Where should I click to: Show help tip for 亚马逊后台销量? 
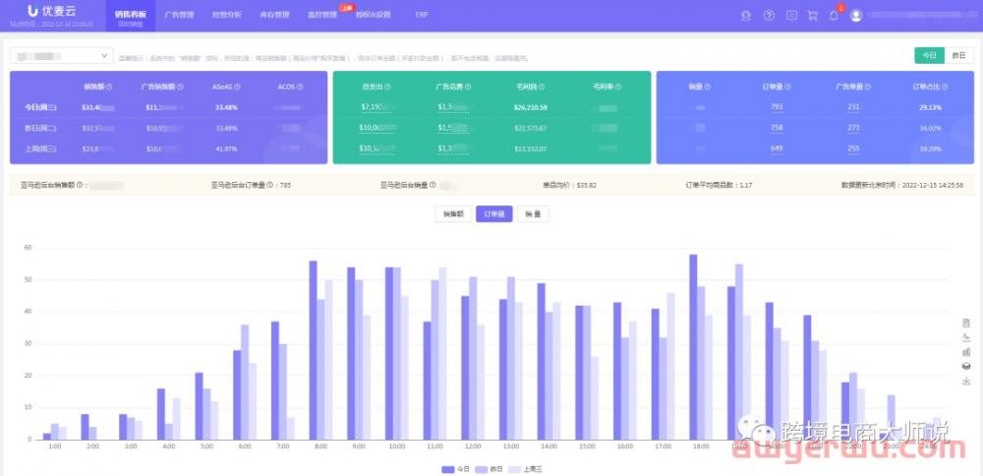[x=433, y=186]
